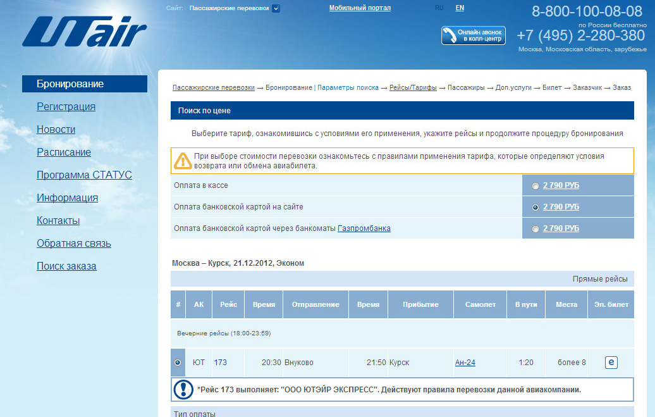Click the 'В пути' column header
The image size is (655, 417).
(x=526, y=304)
